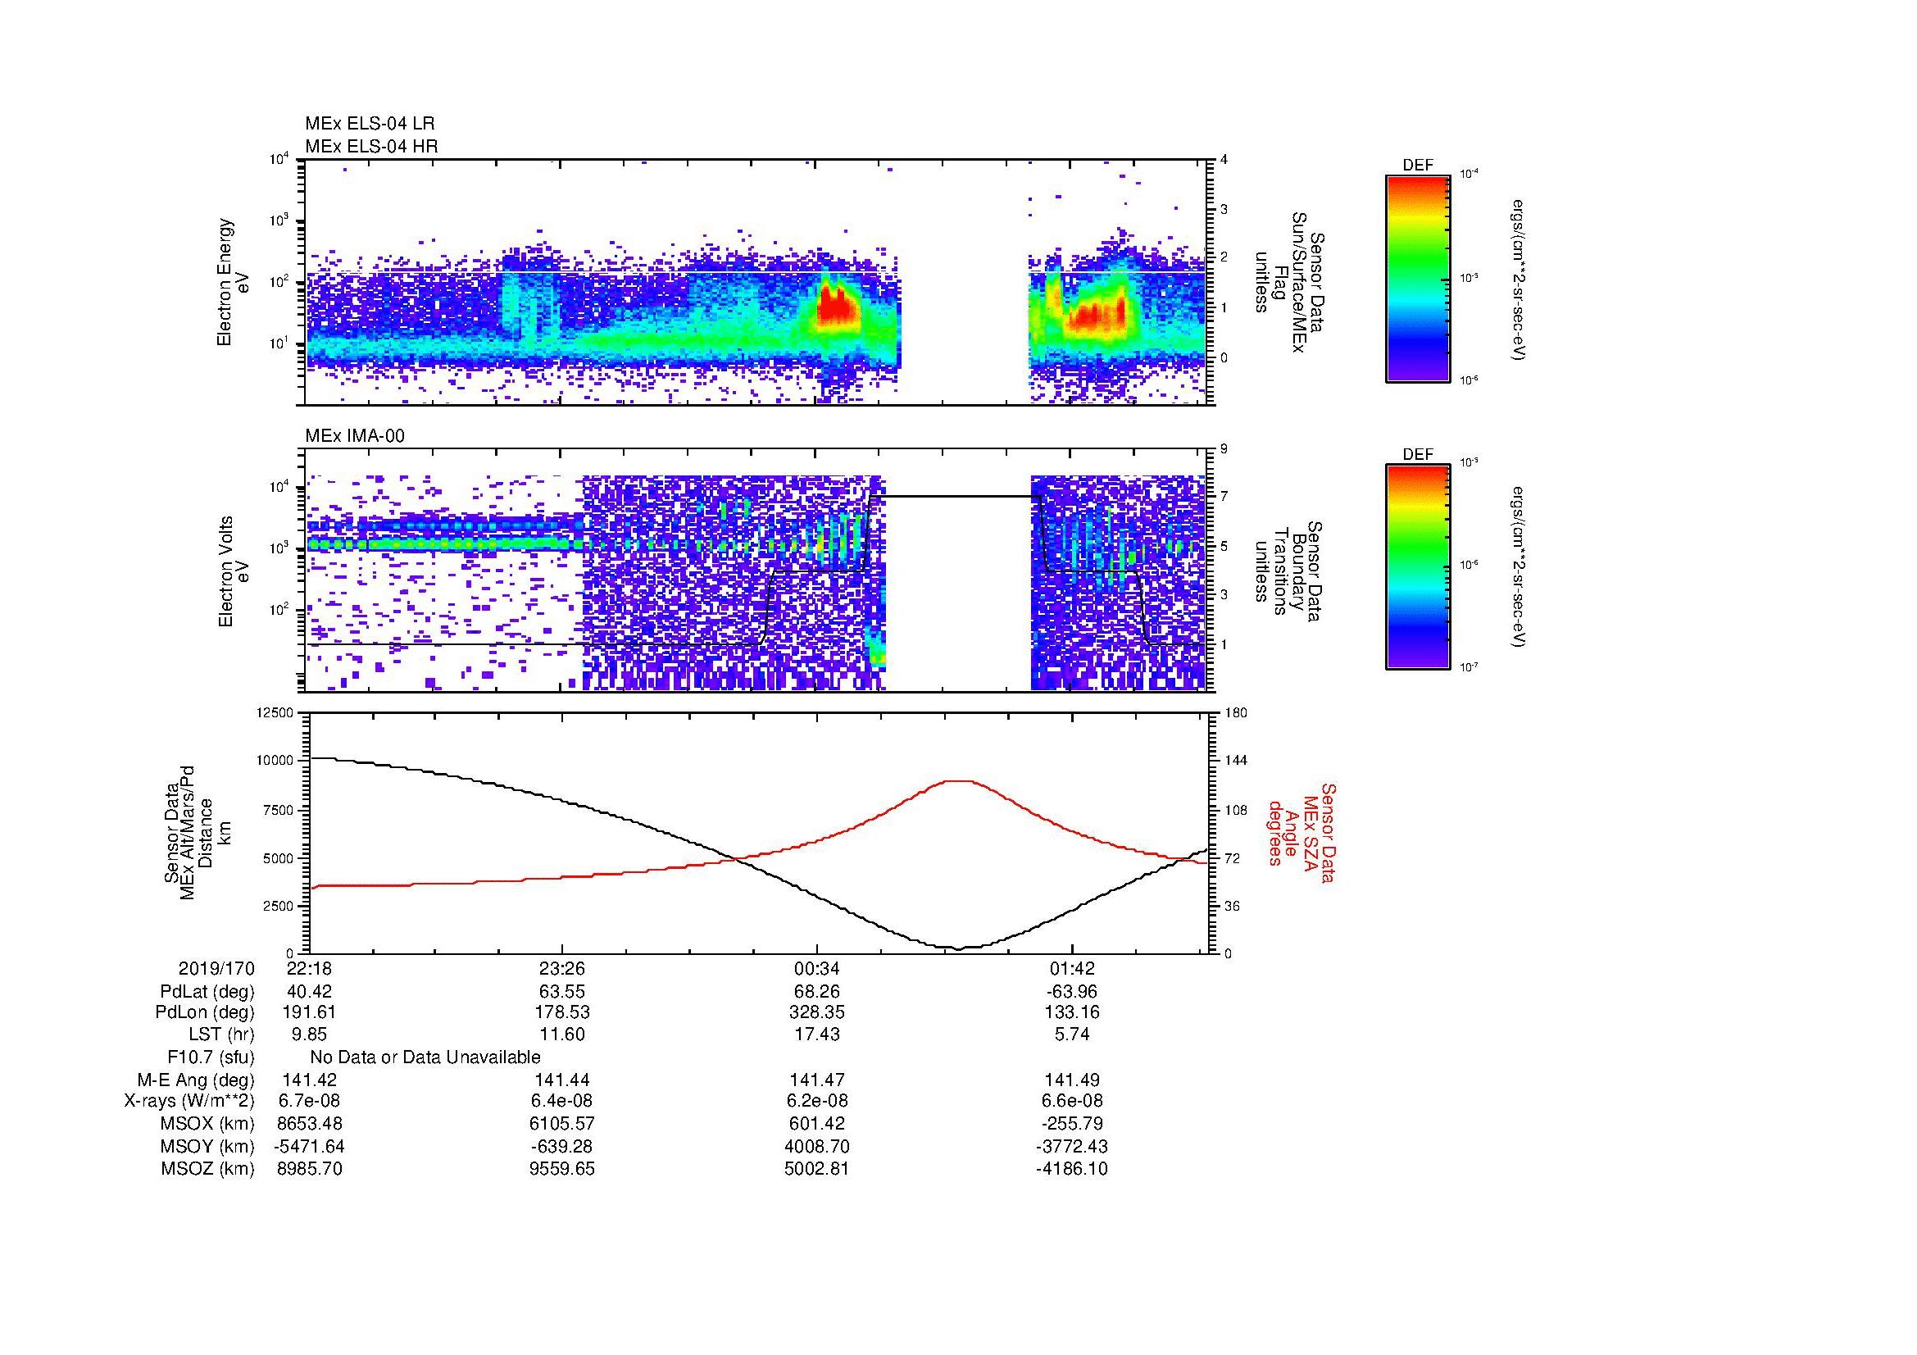This screenshot has width=1917, height=1355.
Task: Click LST value '17.43'
Action: click(817, 1034)
